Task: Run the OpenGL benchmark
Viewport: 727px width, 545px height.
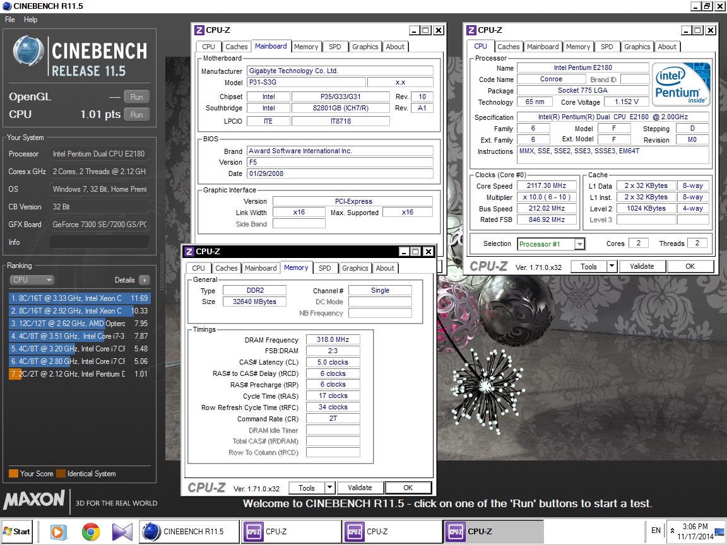Action: coord(137,97)
